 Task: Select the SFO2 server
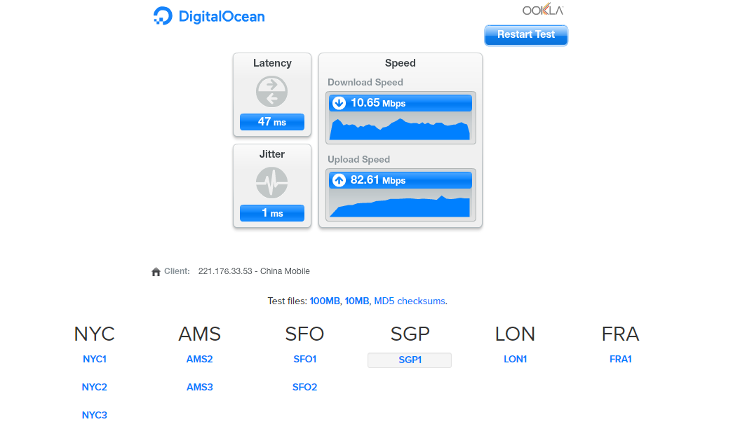tap(305, 388)
